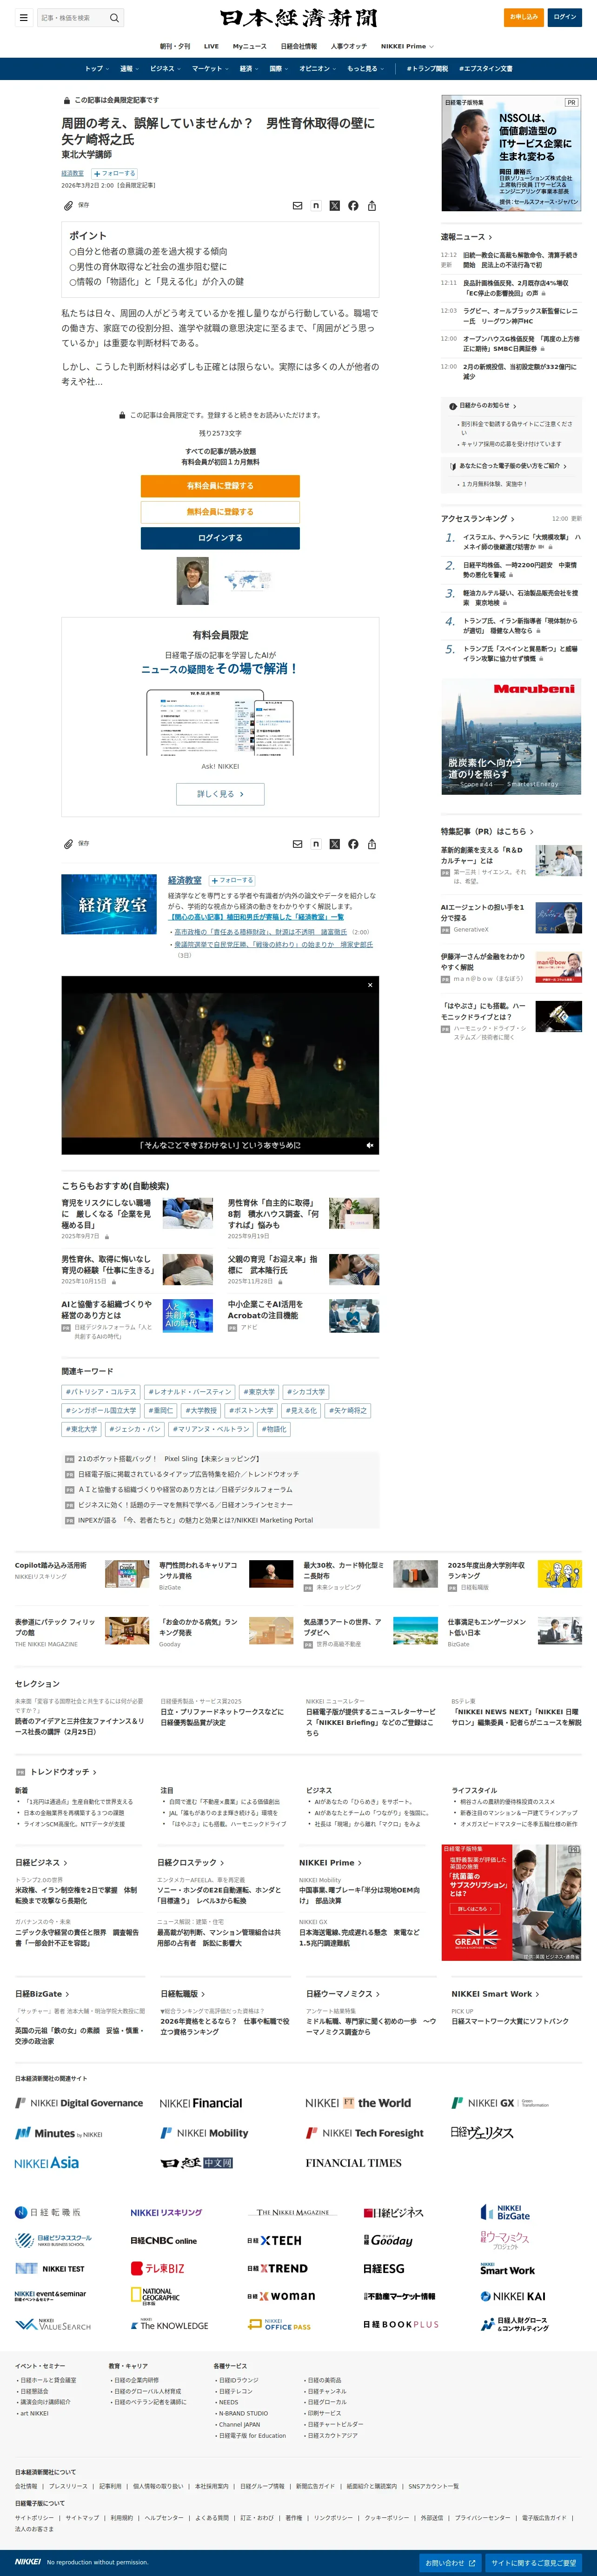The width and height of the screenshot is (597, 2576).
Task: Open the LIVE menu item
Action: (211, 46)
